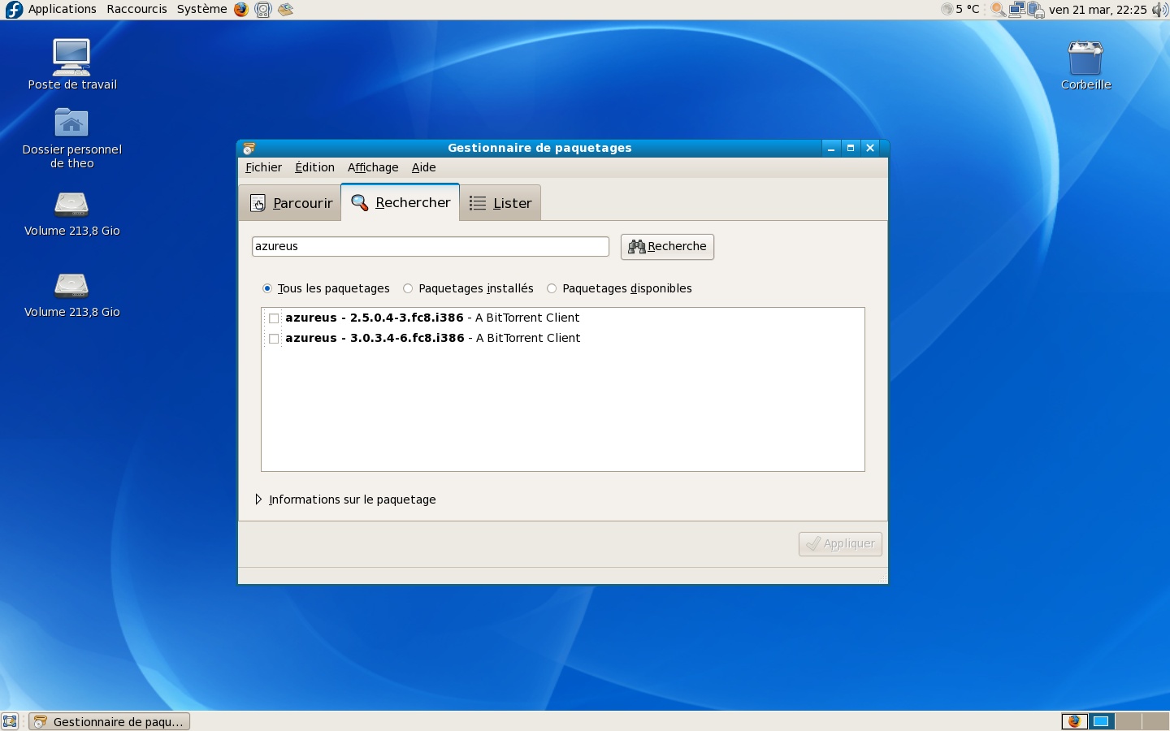Screen dimensions: 1170x731
Task: Open the volume control speaker icon
Action: [1159, 10]
